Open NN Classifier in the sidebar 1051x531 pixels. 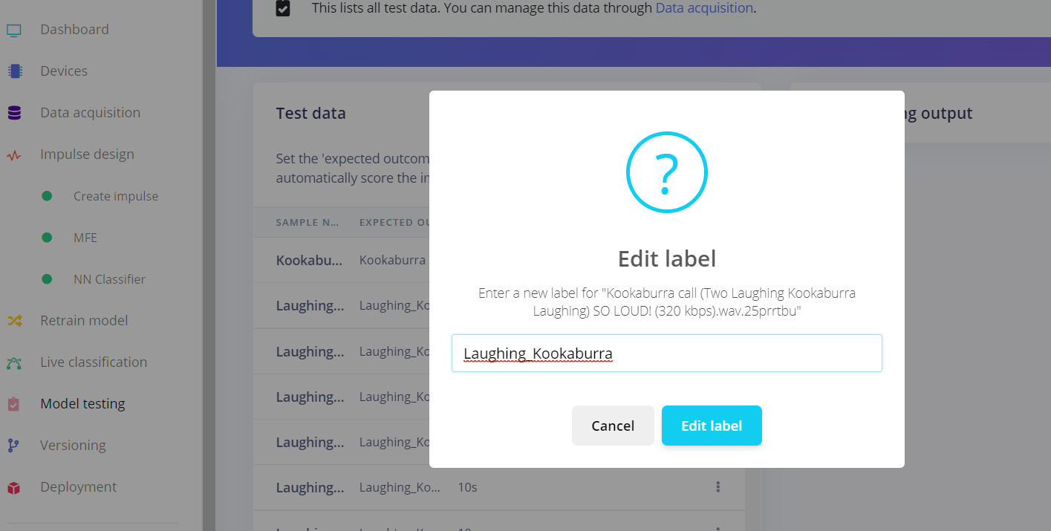coord(109,279)
